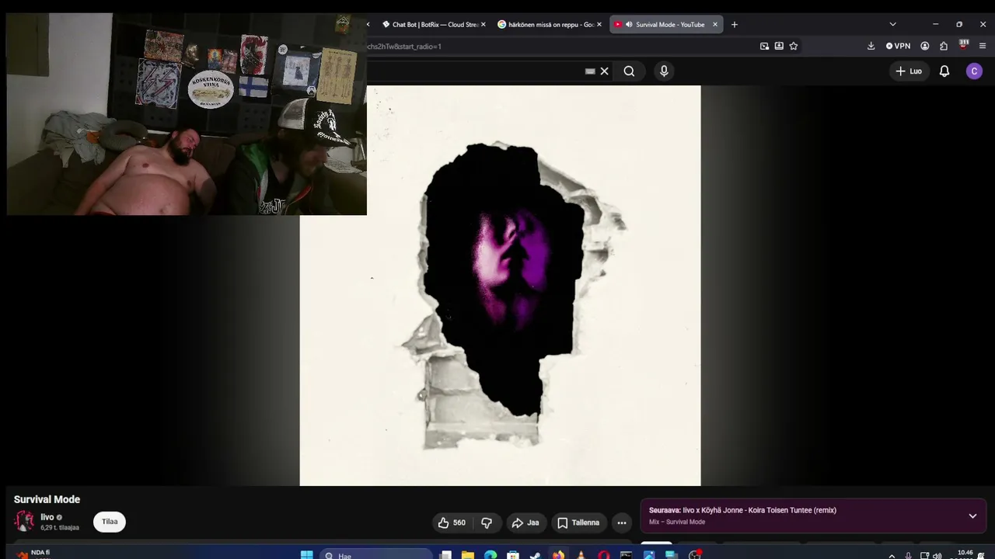Close the Chat Bot BotRix tab
Image resolution: width=995 pixels, height=559 pixels.
pos(483,25)
